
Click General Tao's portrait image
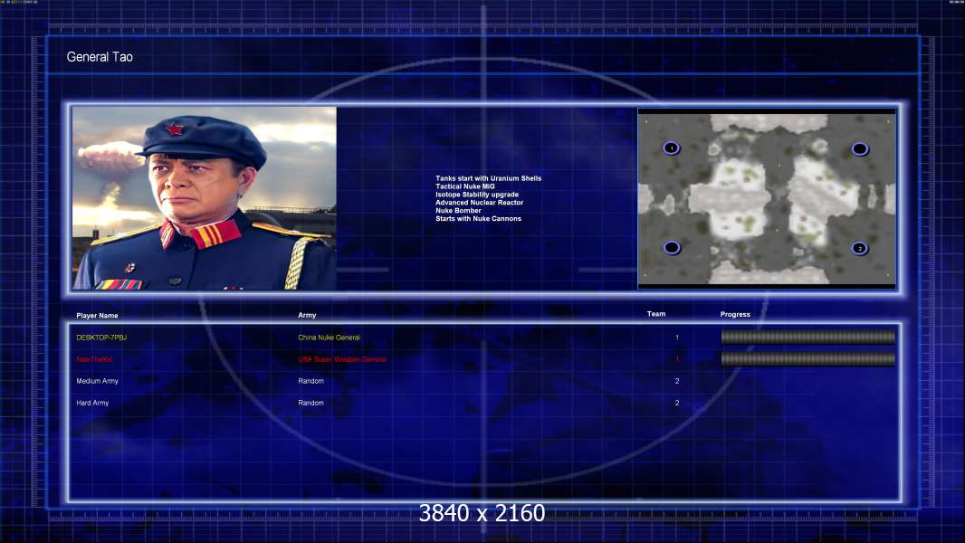point(205,198)
